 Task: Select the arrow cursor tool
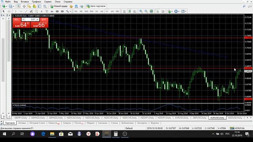coord(4,11)
